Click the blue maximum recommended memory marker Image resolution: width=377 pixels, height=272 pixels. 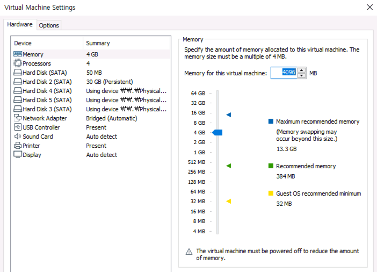coord(228,114)
